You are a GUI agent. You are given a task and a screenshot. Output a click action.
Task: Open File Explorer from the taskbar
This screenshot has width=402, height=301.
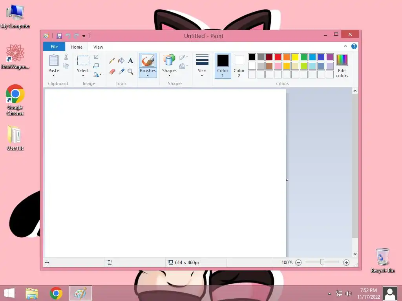(31, 293)
